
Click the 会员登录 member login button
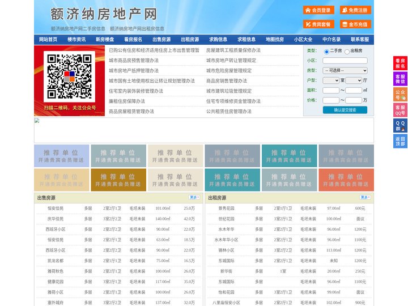pos(318,10)
